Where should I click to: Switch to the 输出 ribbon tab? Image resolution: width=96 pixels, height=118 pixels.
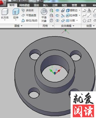(84, 5)
